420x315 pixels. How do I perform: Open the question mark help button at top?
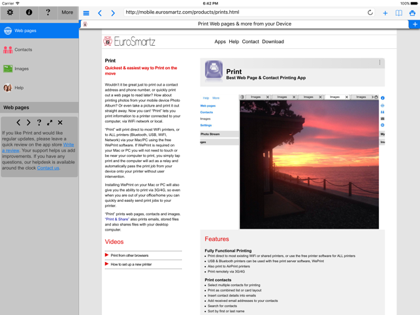coord(48,12)
